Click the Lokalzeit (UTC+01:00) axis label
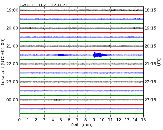The width and height of the screenshot is (163, 130). (3, 62)
